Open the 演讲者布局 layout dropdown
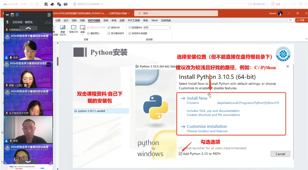This screenshot has height=170, width=308. click(258, 4)
